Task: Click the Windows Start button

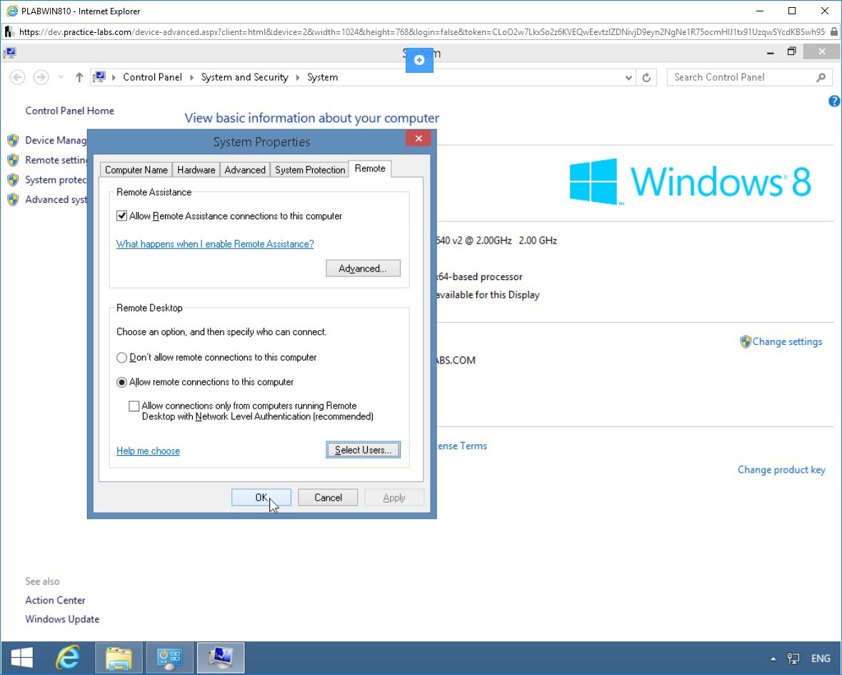Action: click(x=22, y=657)
